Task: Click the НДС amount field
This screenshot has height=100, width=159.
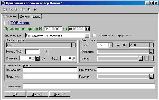Action: point(68,58)
